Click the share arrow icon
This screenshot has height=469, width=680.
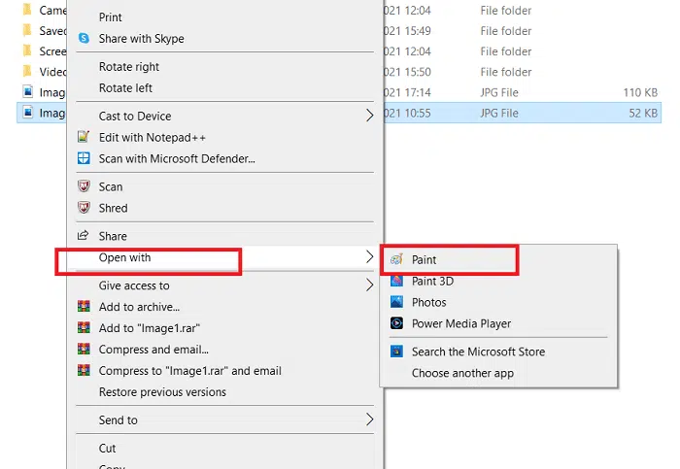click(83, 235)
